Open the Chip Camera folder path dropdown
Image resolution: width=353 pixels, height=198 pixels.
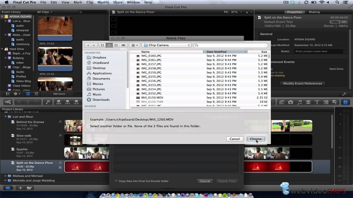166,45
